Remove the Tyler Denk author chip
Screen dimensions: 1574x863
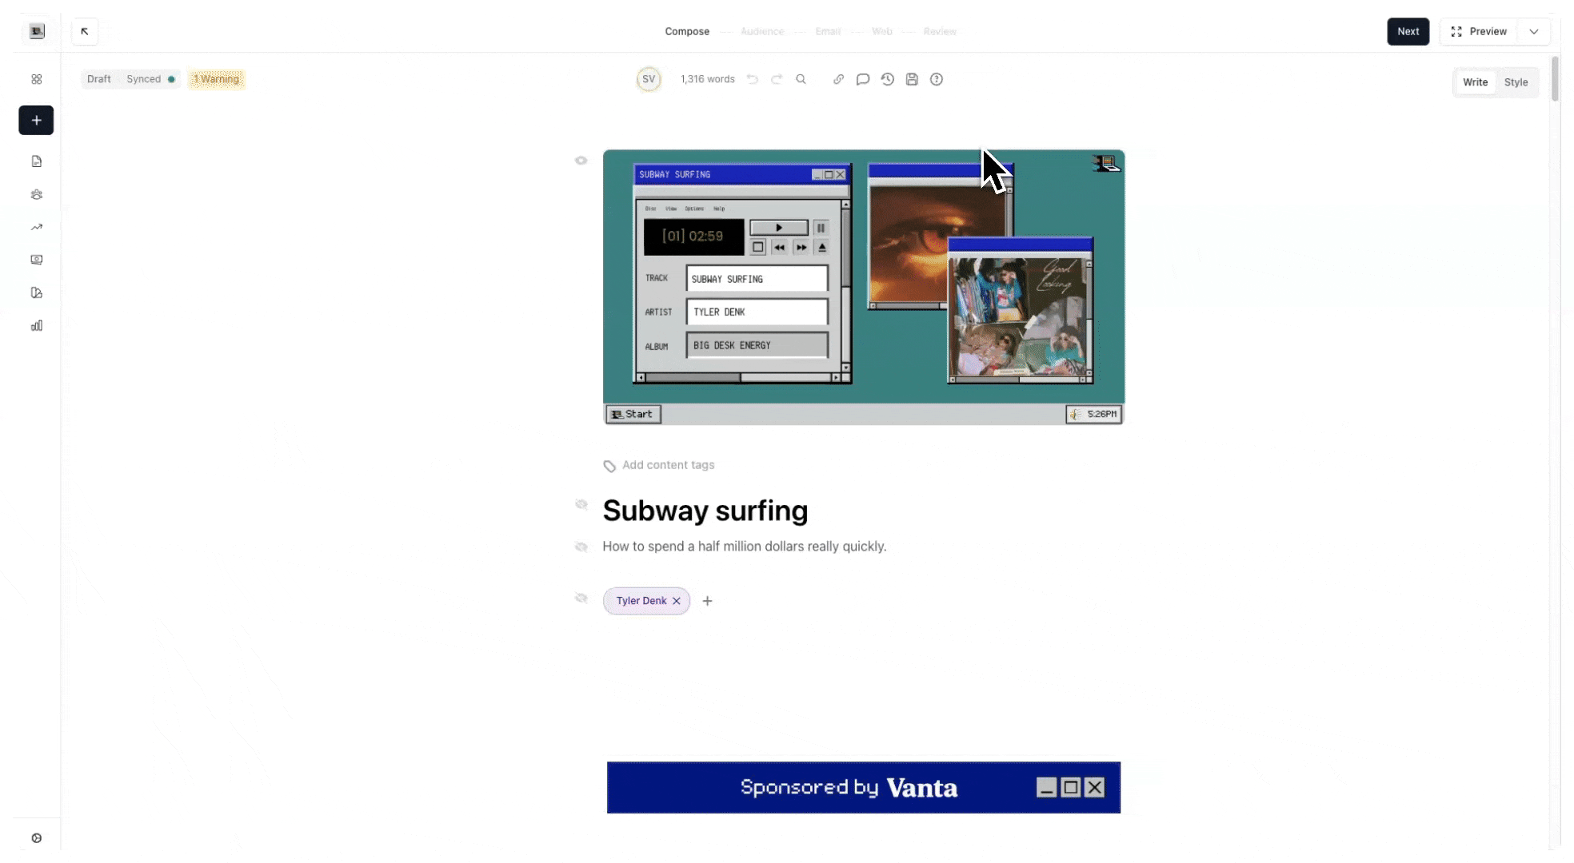[x=677, y=601]
